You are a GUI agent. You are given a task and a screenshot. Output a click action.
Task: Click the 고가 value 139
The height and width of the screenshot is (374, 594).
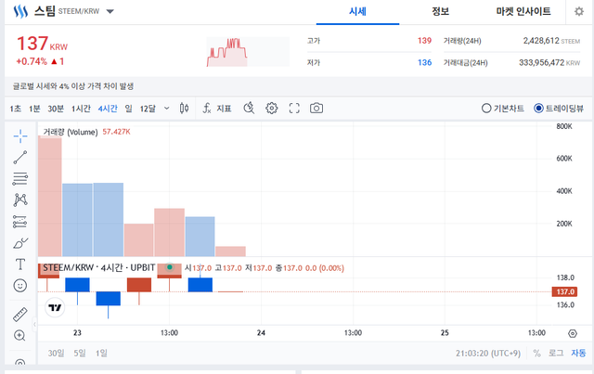point(424,41)
